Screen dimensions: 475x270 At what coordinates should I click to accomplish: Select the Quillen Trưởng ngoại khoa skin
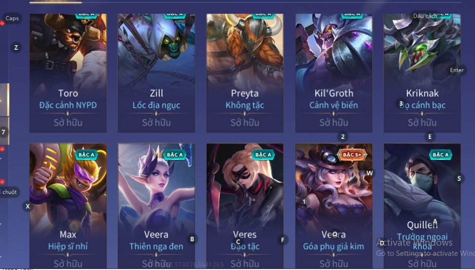click(422, 206)
